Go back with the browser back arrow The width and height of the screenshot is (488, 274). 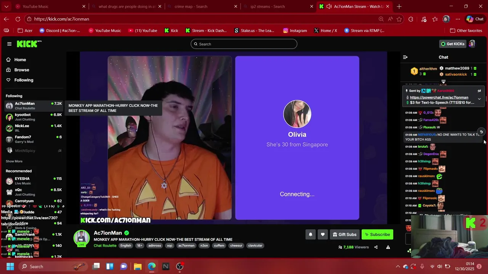pos(6,19)
